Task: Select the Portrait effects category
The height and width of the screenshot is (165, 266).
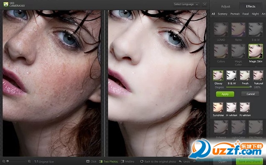Action: tap(235, 14)
